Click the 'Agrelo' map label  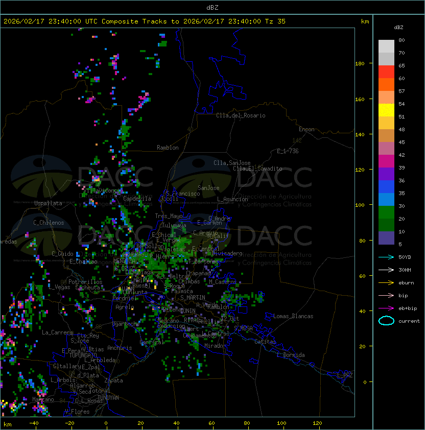pos(125,307)
